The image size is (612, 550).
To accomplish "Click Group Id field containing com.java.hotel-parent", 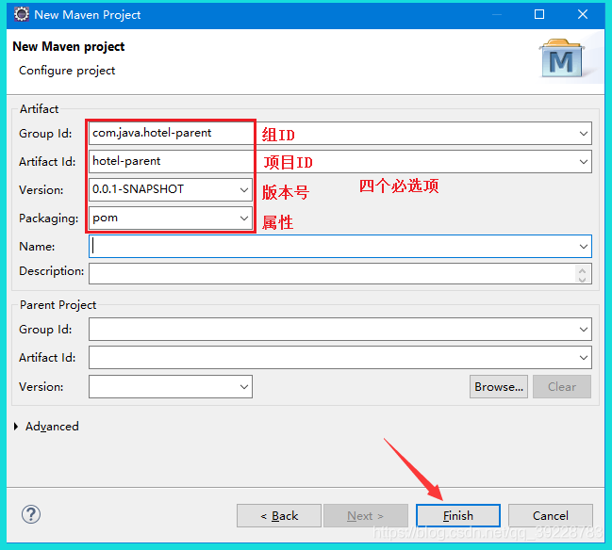I will click(340, 134).
